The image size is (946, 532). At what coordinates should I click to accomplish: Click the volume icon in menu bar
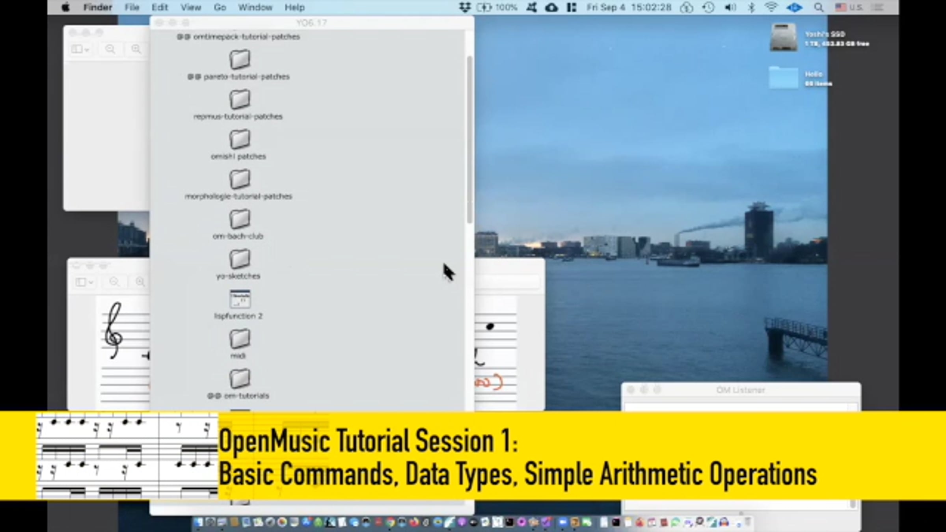click(730, 7)
